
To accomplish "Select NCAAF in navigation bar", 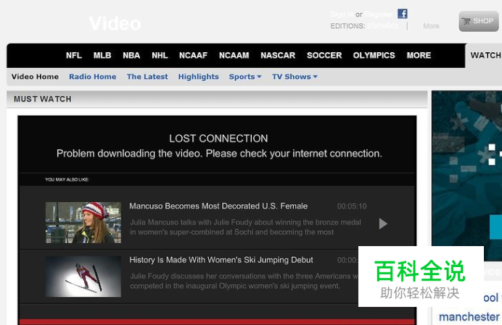I will 194,55.
